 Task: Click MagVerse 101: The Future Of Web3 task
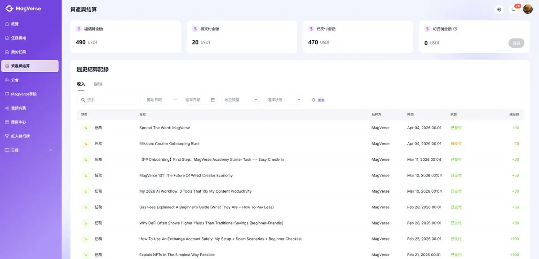(186, 176)
